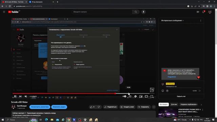Click the Сохранить button
This screenshot has width=217, height=122.
pos(143,107)
